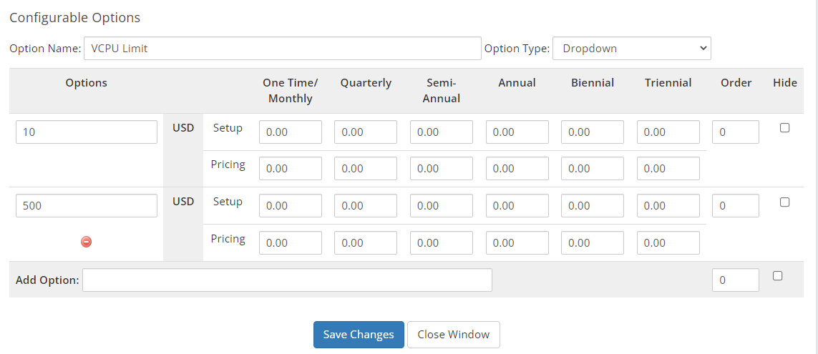The width and height of the screenshot is (818, 354).
Task: Click the Annual Setup field for option 500
Action: click(x=517, y=206)
